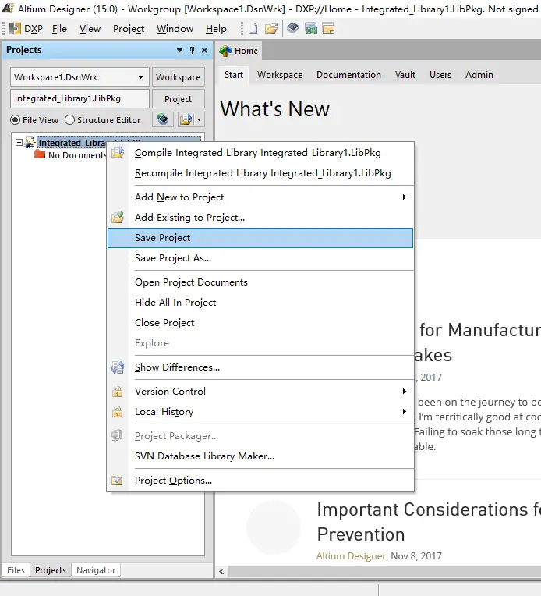The height and width of the screenshot is (596, 541).
Task: Click the Compile Integrated Library menu icon
Action: [x=118, y=153]
